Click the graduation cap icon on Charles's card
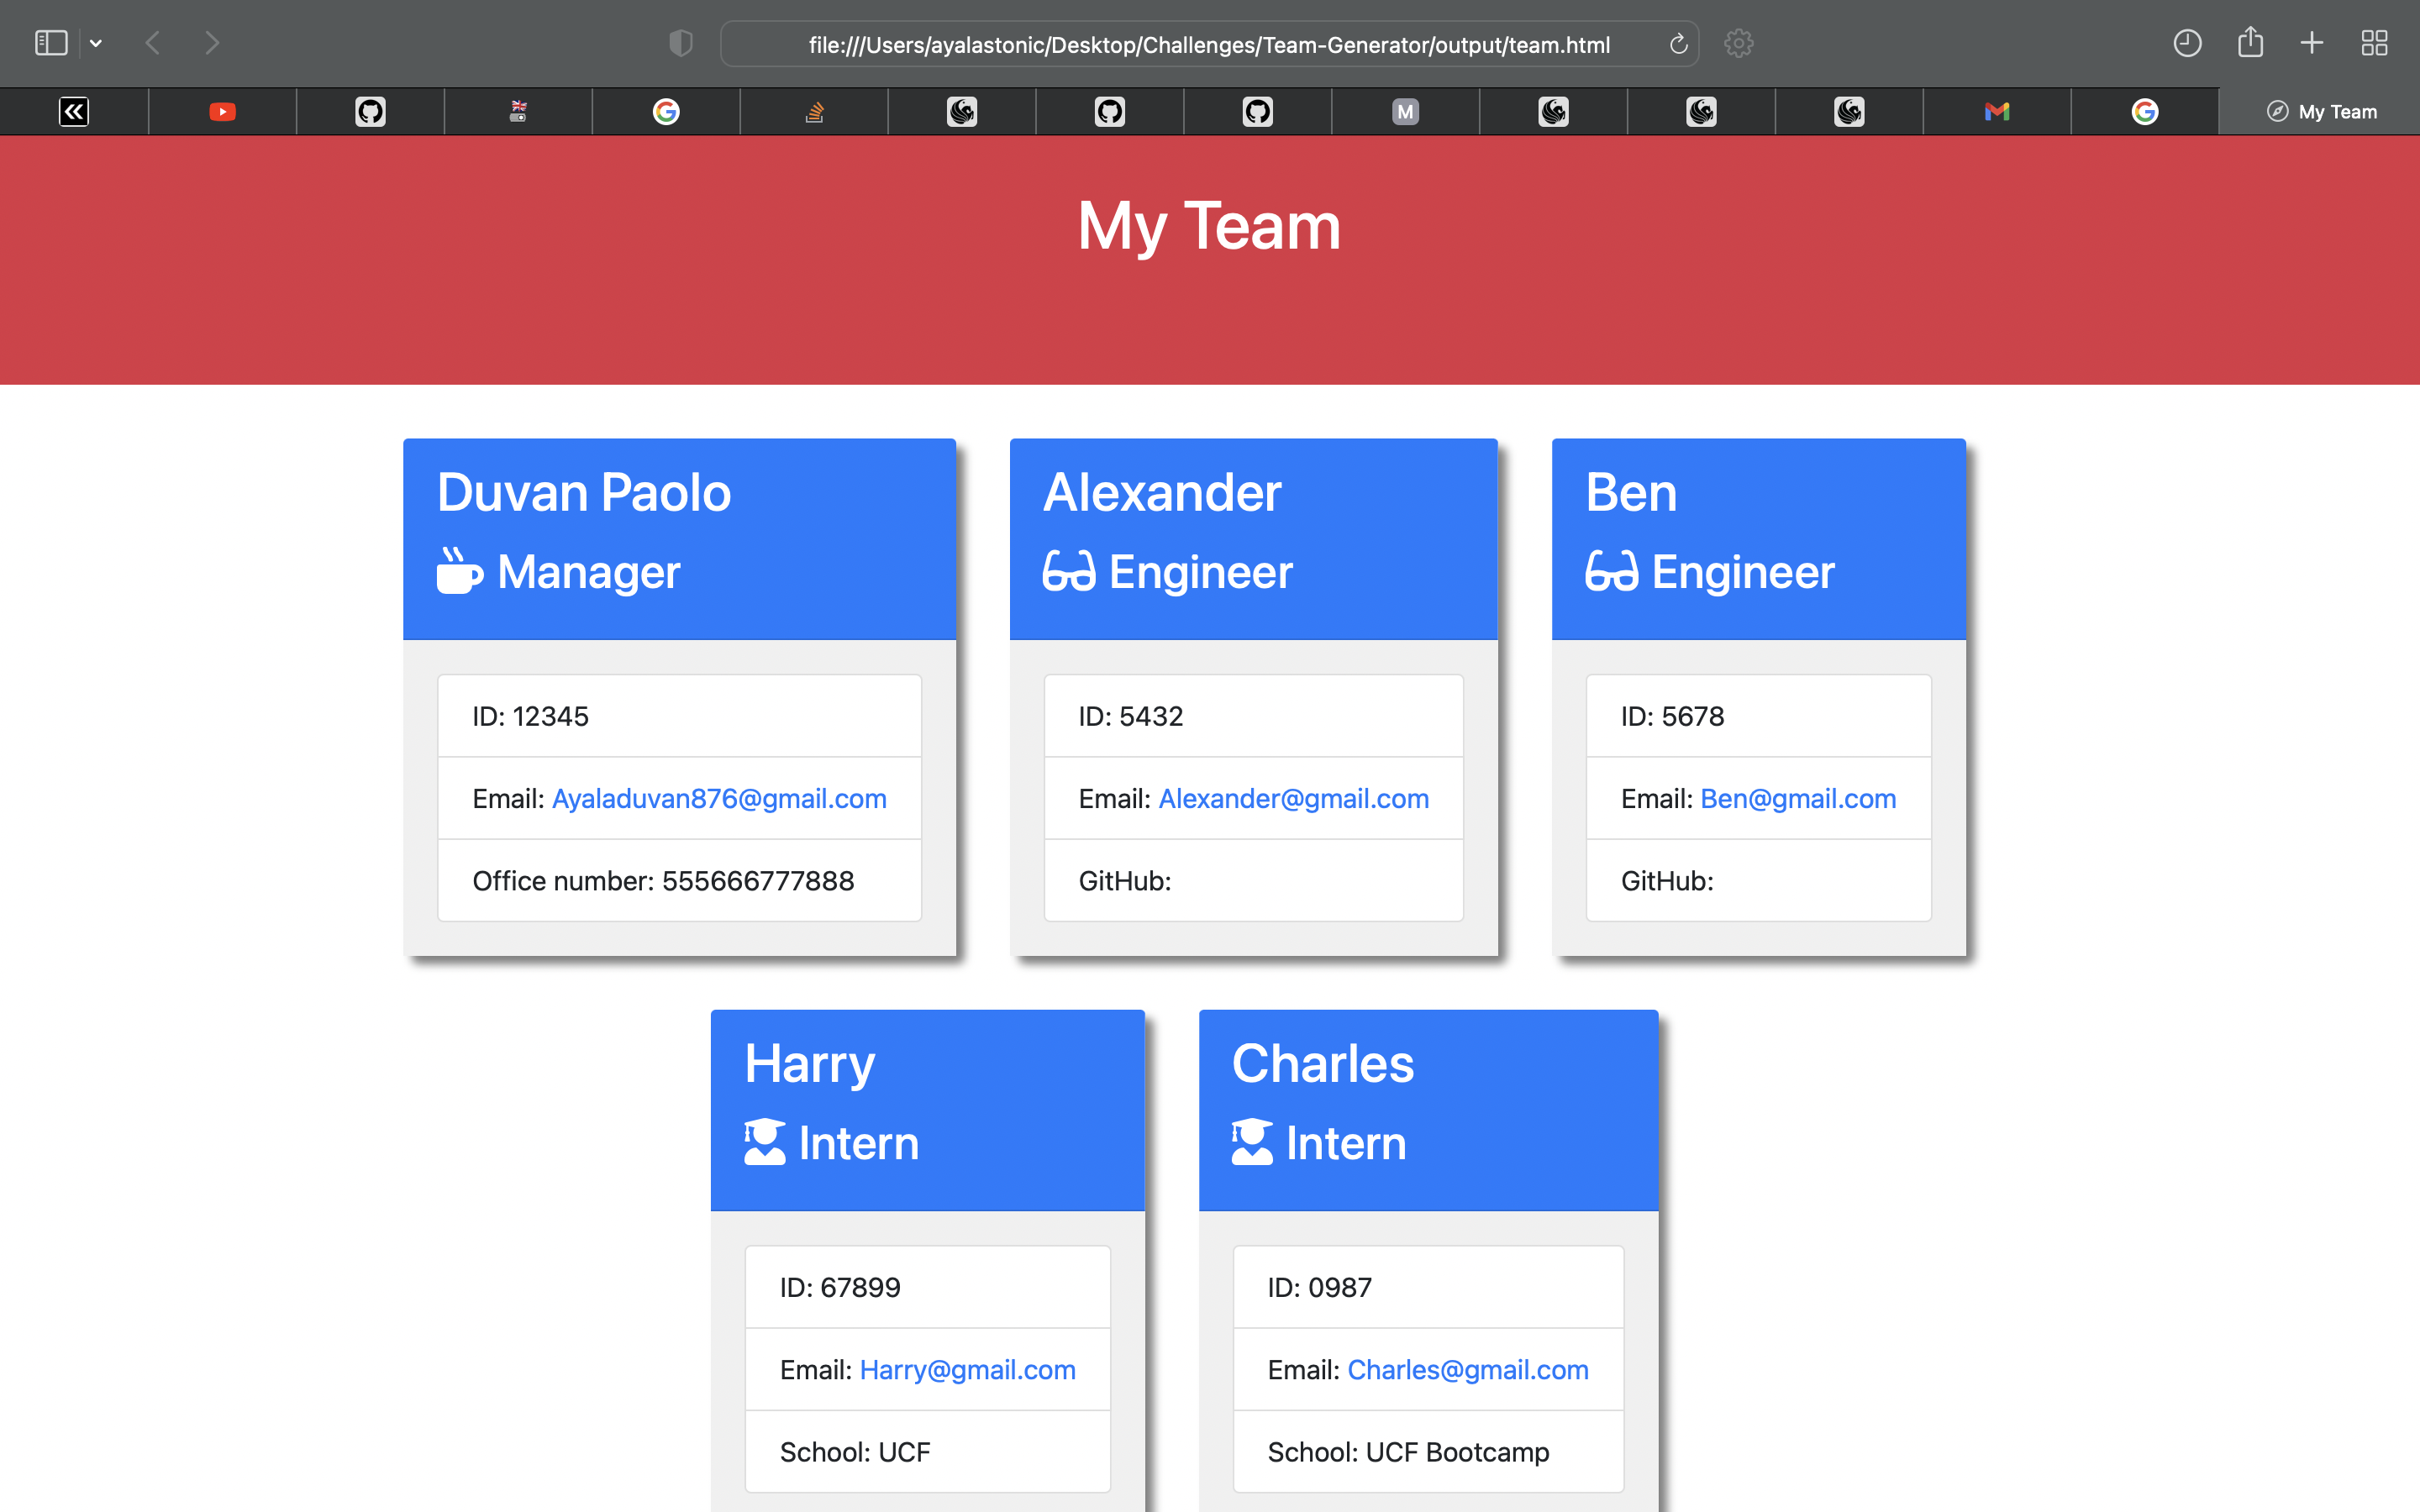This screenshot has height=1512, width=2420. point(1252,1142)
